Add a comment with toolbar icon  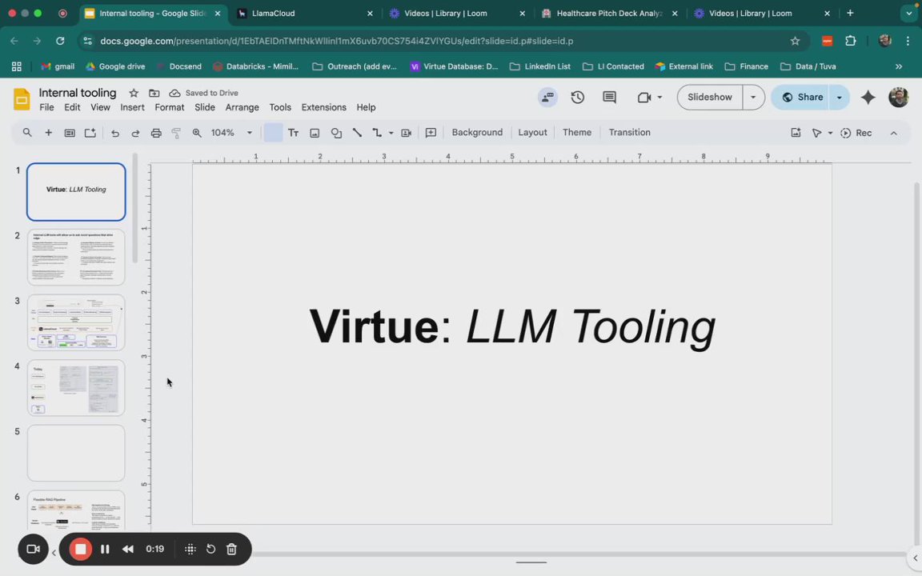431,133
